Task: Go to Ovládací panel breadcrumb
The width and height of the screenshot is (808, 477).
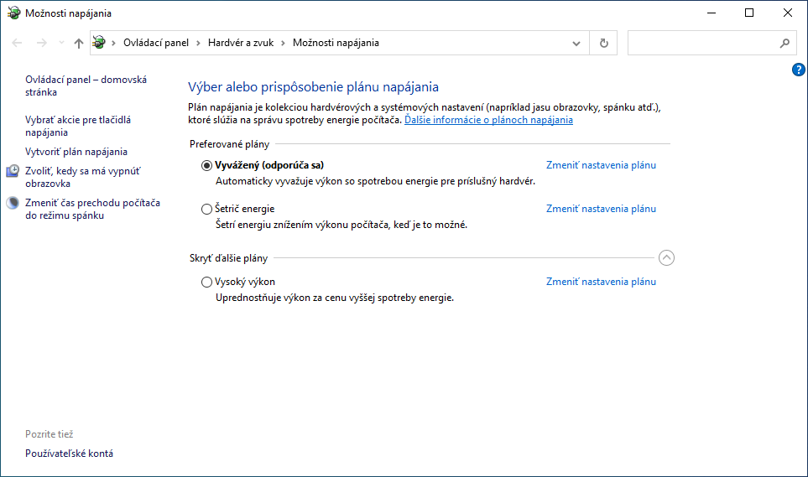Action: [156, 43]
